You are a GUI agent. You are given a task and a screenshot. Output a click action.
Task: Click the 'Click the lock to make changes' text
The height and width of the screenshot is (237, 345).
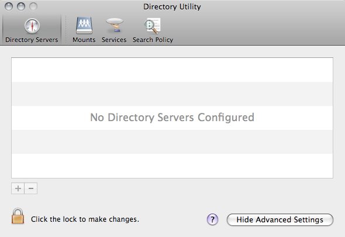coord(85,219)
